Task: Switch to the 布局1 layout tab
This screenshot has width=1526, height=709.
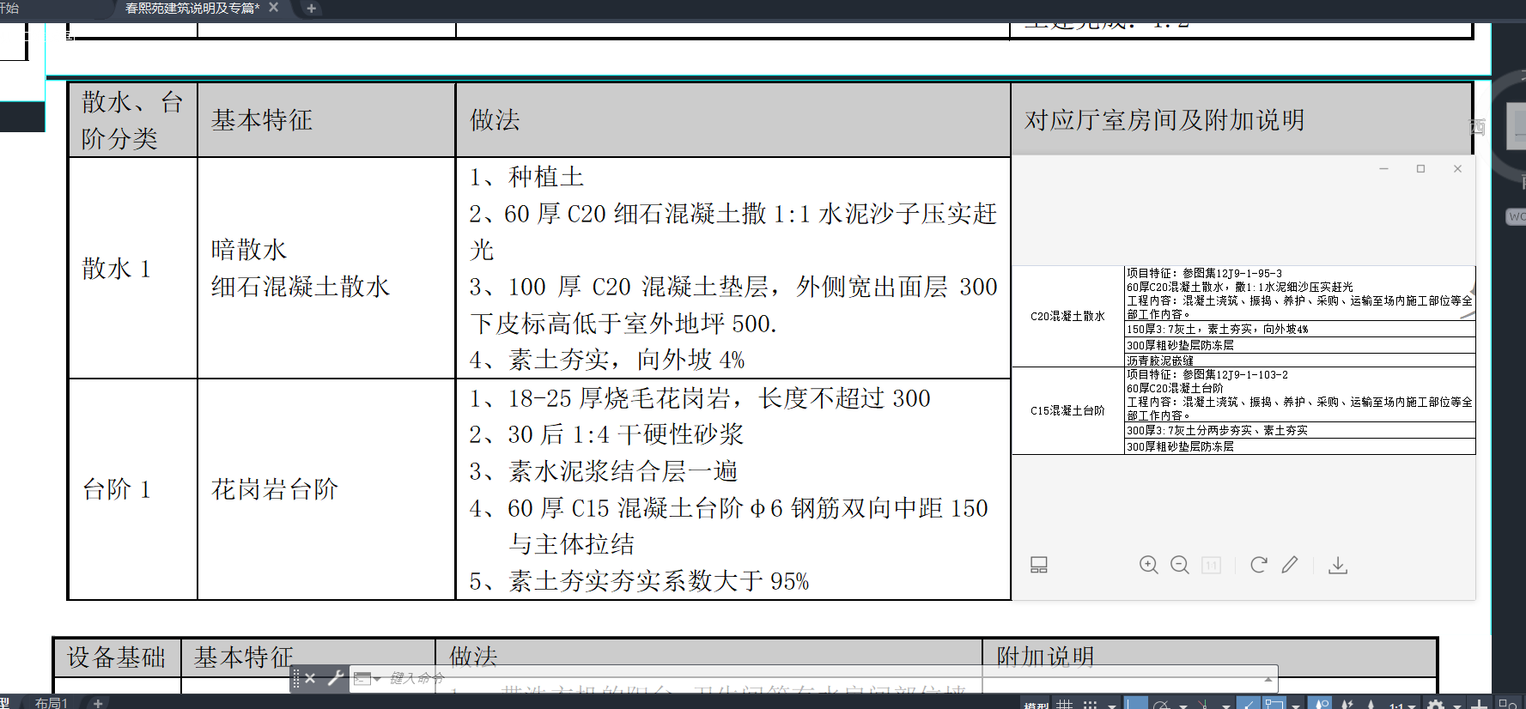Action: click(x=51, y=703)
